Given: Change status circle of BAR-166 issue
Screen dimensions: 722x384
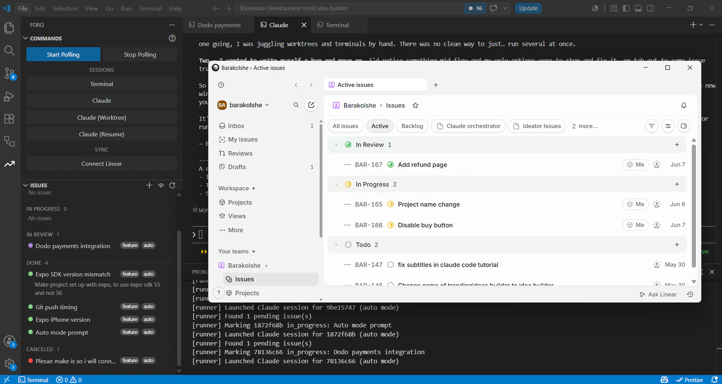Looking at the screenshot, I should [x=391, y=225].
